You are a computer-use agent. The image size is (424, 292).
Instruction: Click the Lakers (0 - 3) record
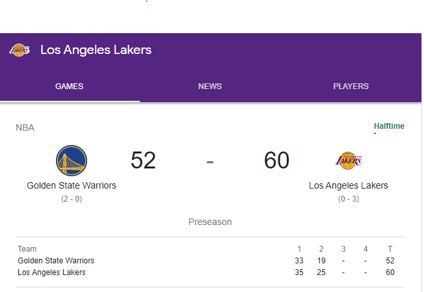click(349, 199)
